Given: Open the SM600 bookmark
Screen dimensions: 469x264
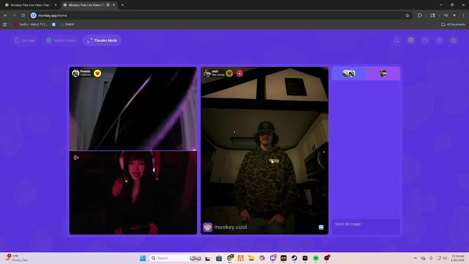Looking at the screenshot, I should [66, 25].
